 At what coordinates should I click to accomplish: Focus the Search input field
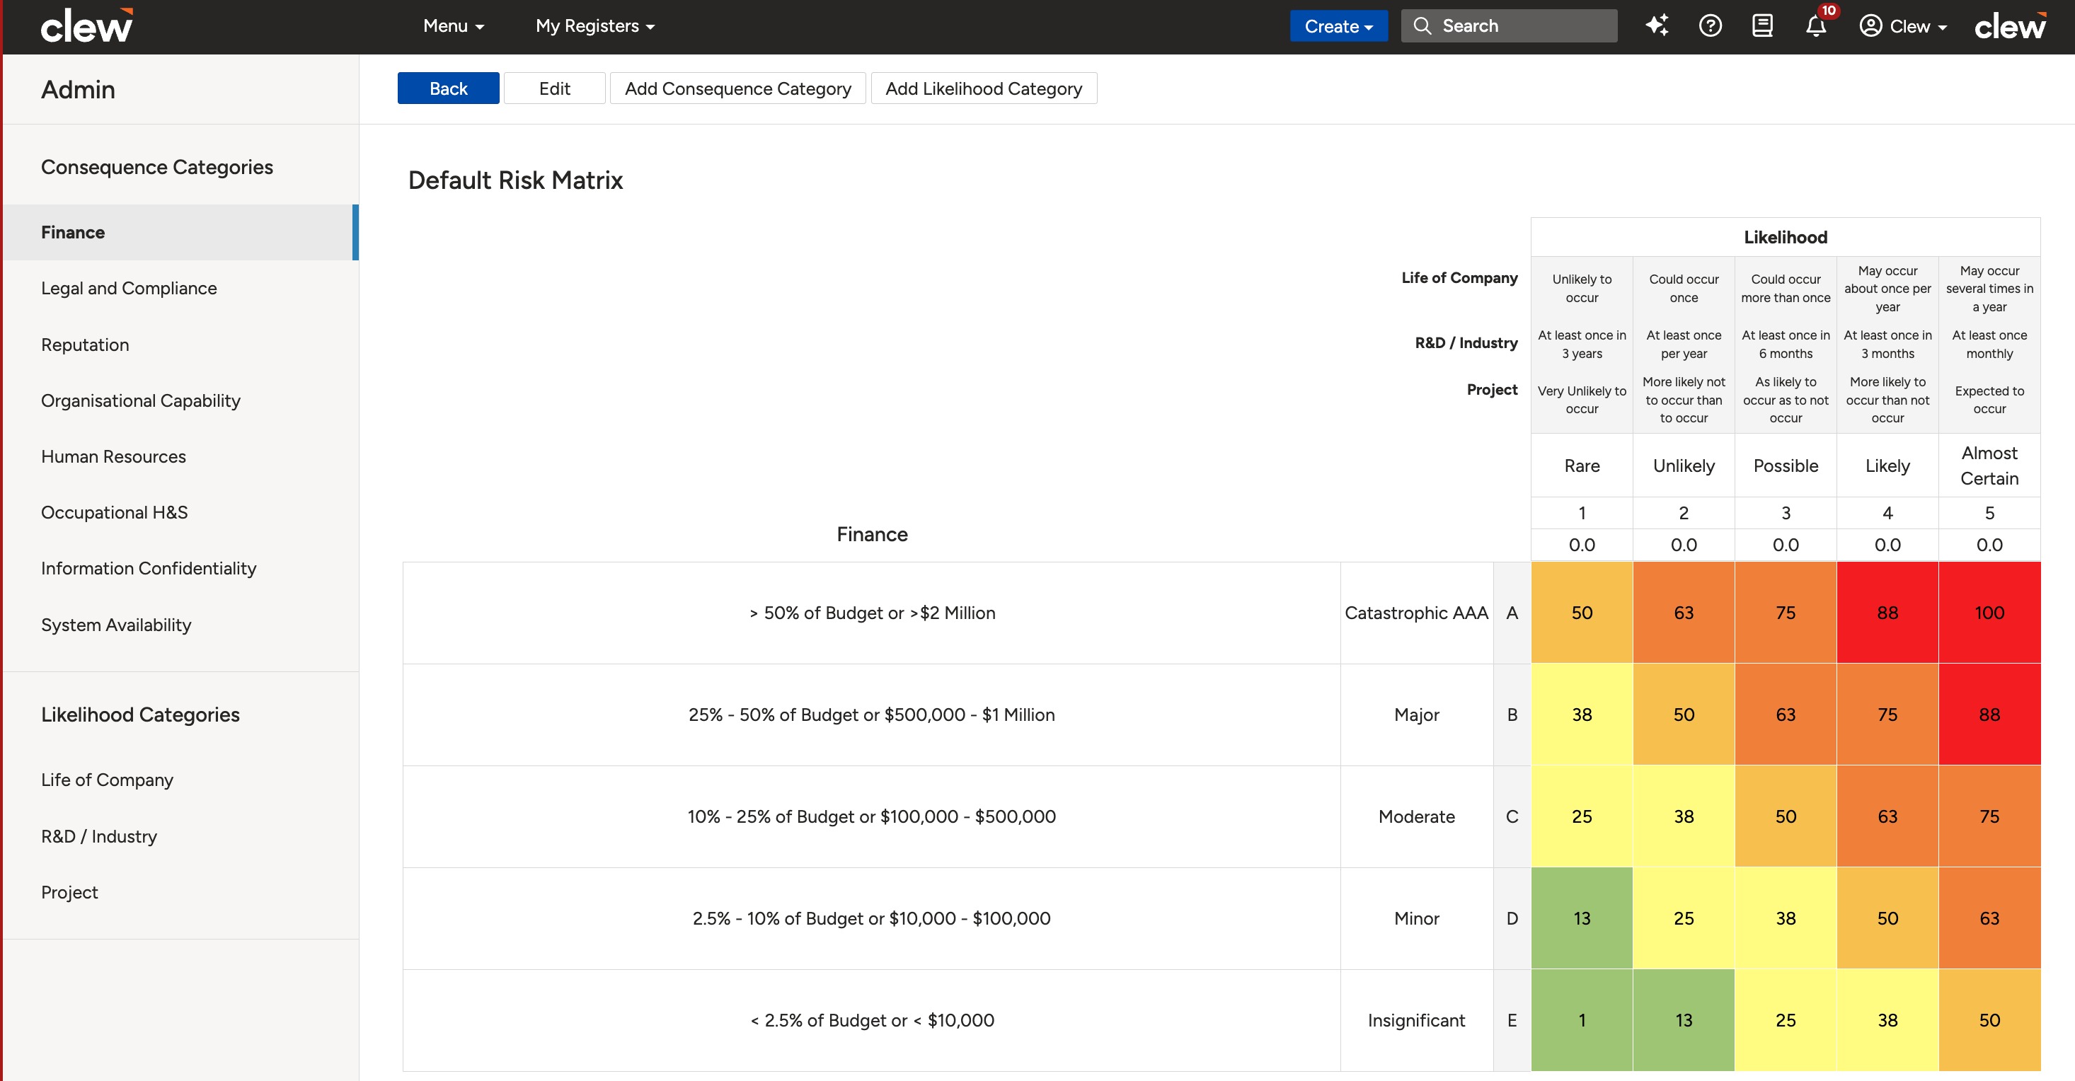[1509, 25]
